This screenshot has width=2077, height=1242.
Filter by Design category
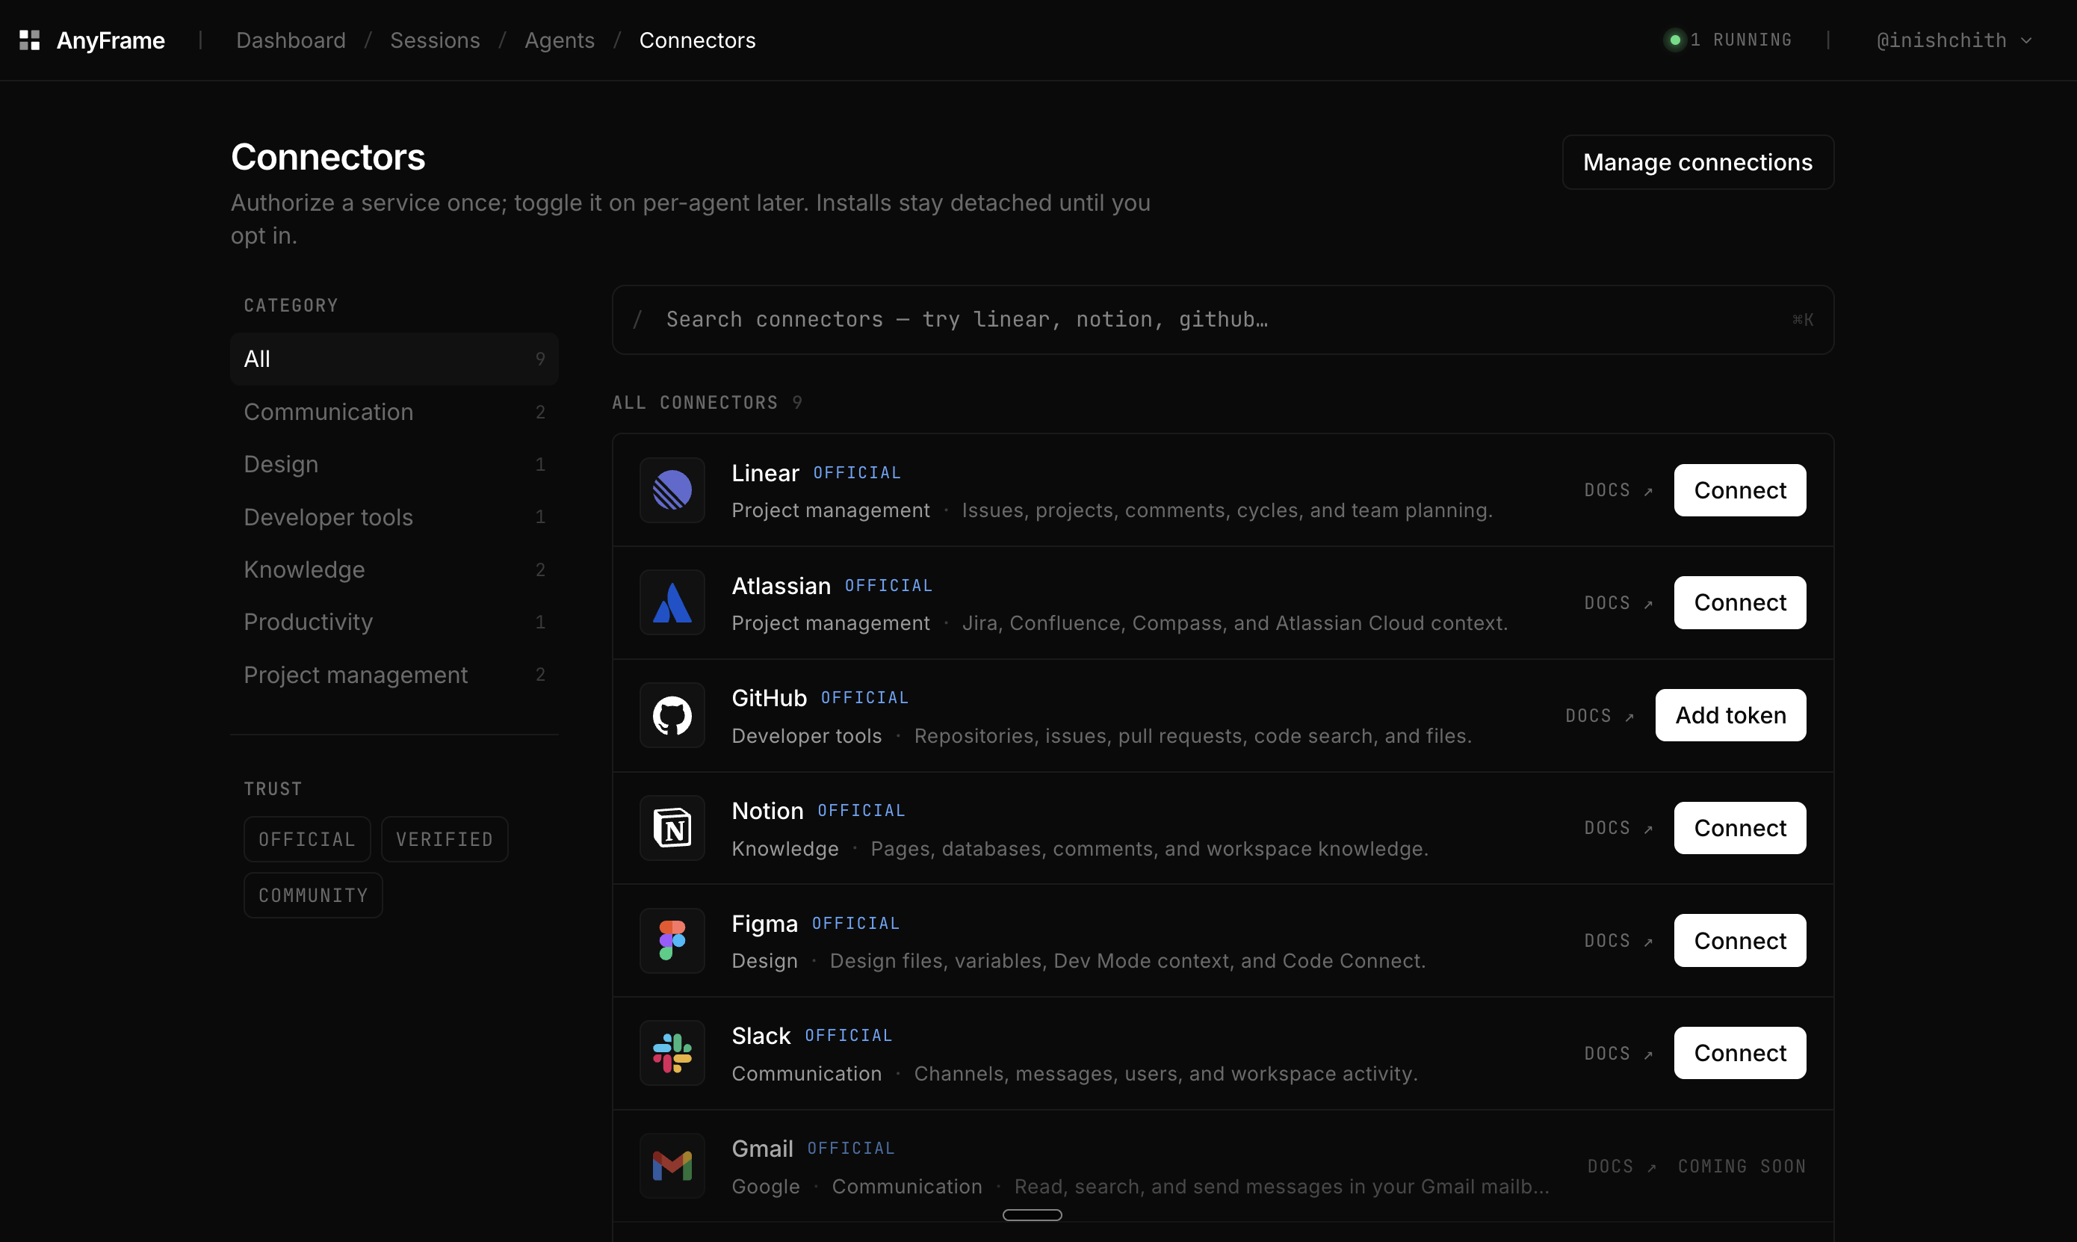(394, 465)
